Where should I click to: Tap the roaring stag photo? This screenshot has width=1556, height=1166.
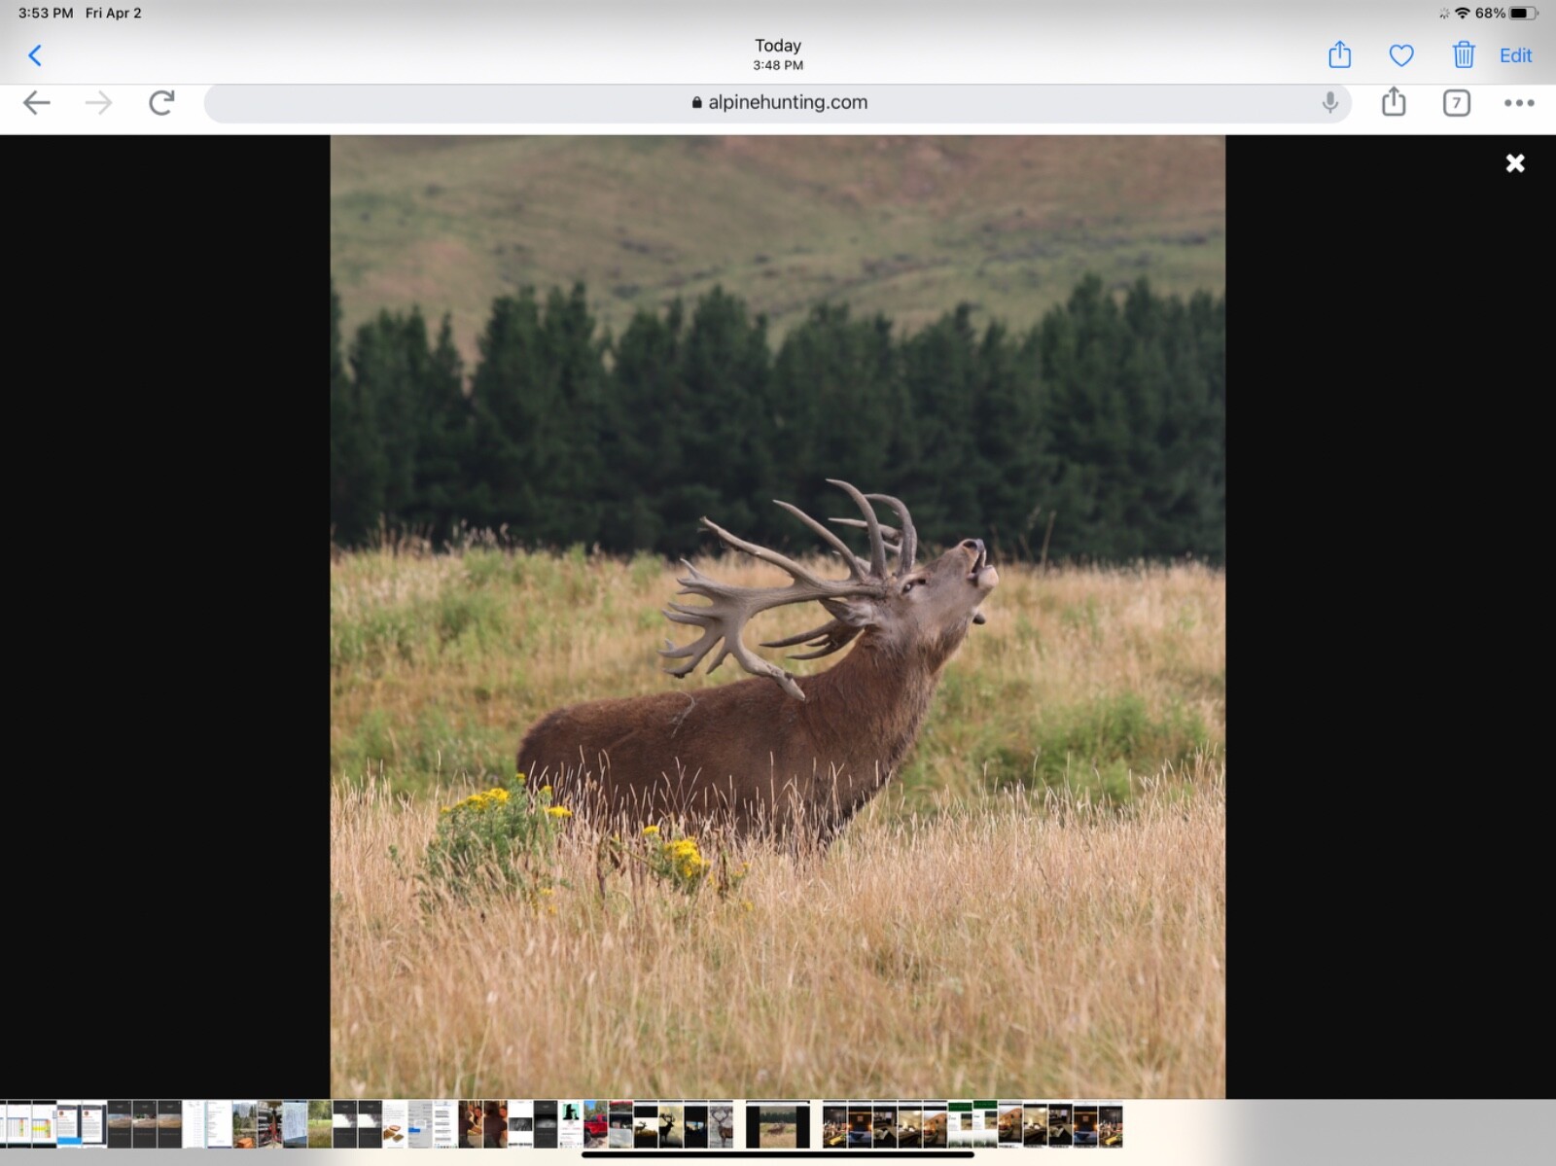(778, 617)
